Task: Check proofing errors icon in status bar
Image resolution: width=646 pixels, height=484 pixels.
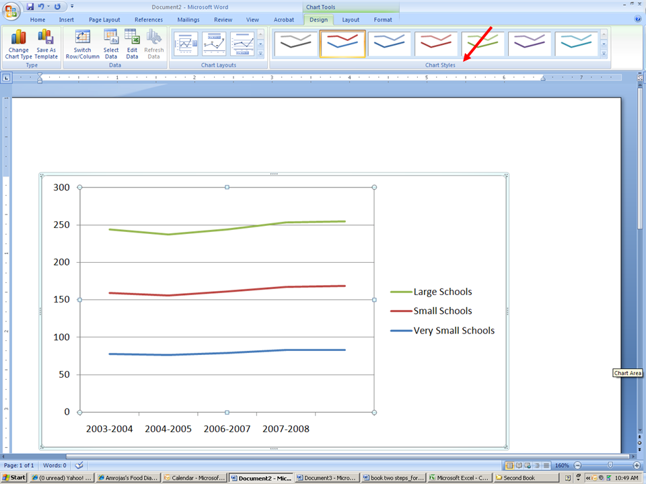Action: [x=79, y=465]
